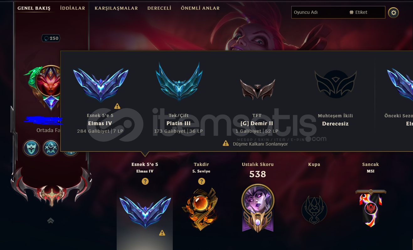Click the Kupa trophy emblem
413x250 pixels.
(x=314, y=210)
